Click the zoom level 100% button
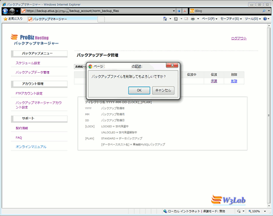The image size is (273, 216). (254, 211)
